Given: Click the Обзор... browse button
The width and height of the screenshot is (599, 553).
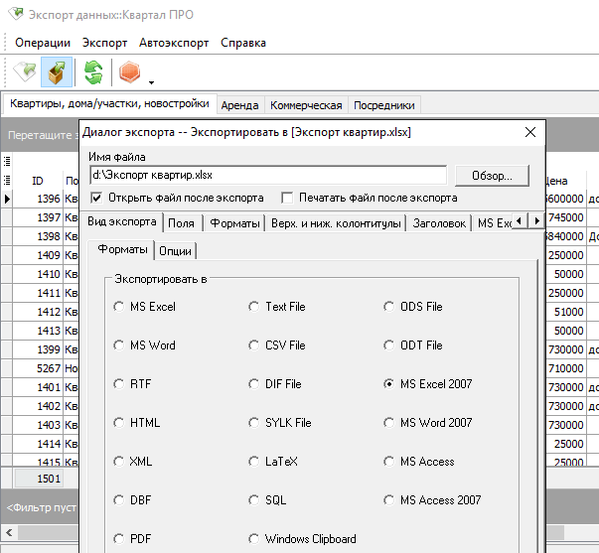Looking at the screenshot, I should point(493,176).
